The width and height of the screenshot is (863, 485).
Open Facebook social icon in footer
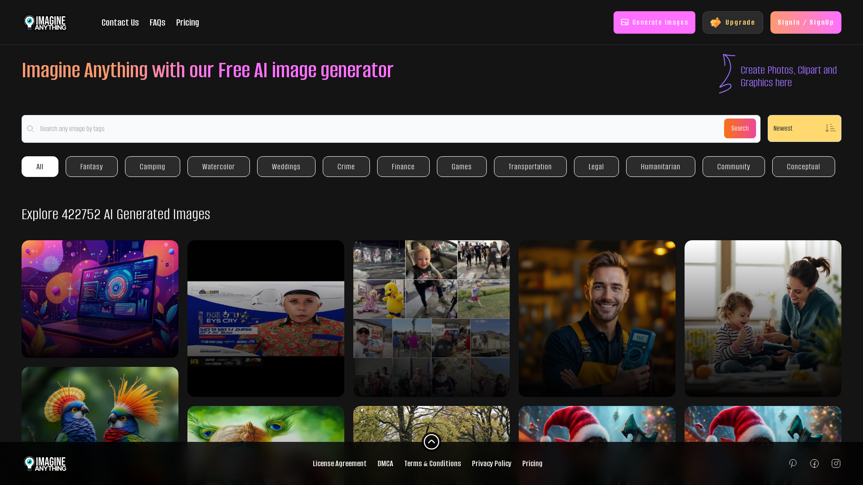814,463
